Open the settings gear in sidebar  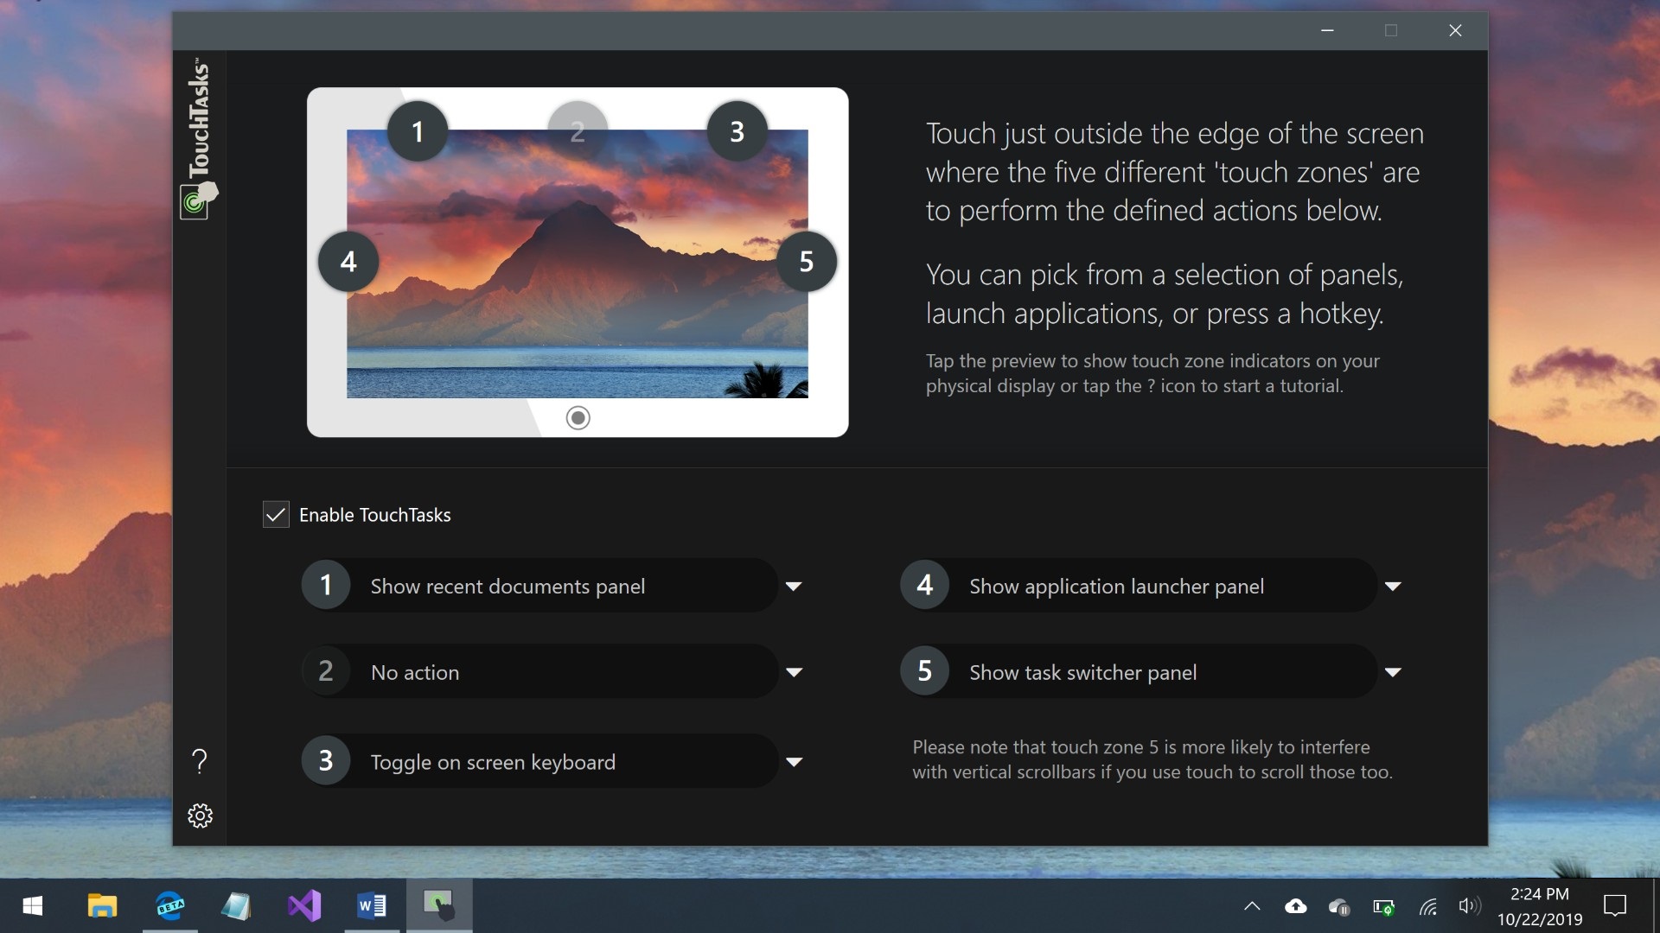coord(200,816)
